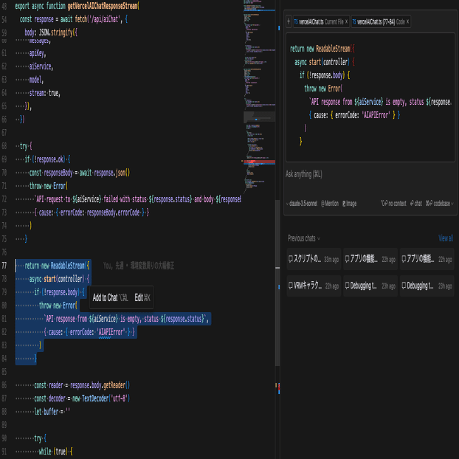Jump to sticky line const response = await fetch

(x=74, y=19)
